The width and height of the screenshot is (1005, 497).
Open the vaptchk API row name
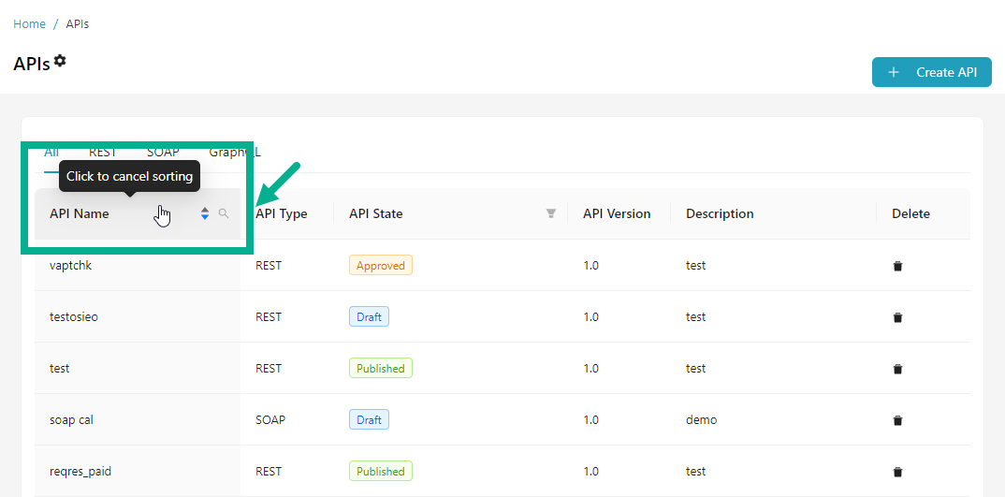pyautogui.click(x=71, y=266)
